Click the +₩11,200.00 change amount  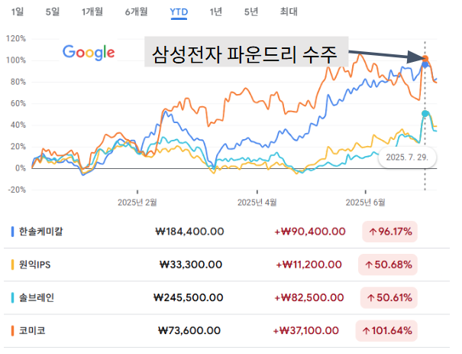(309, 265)
